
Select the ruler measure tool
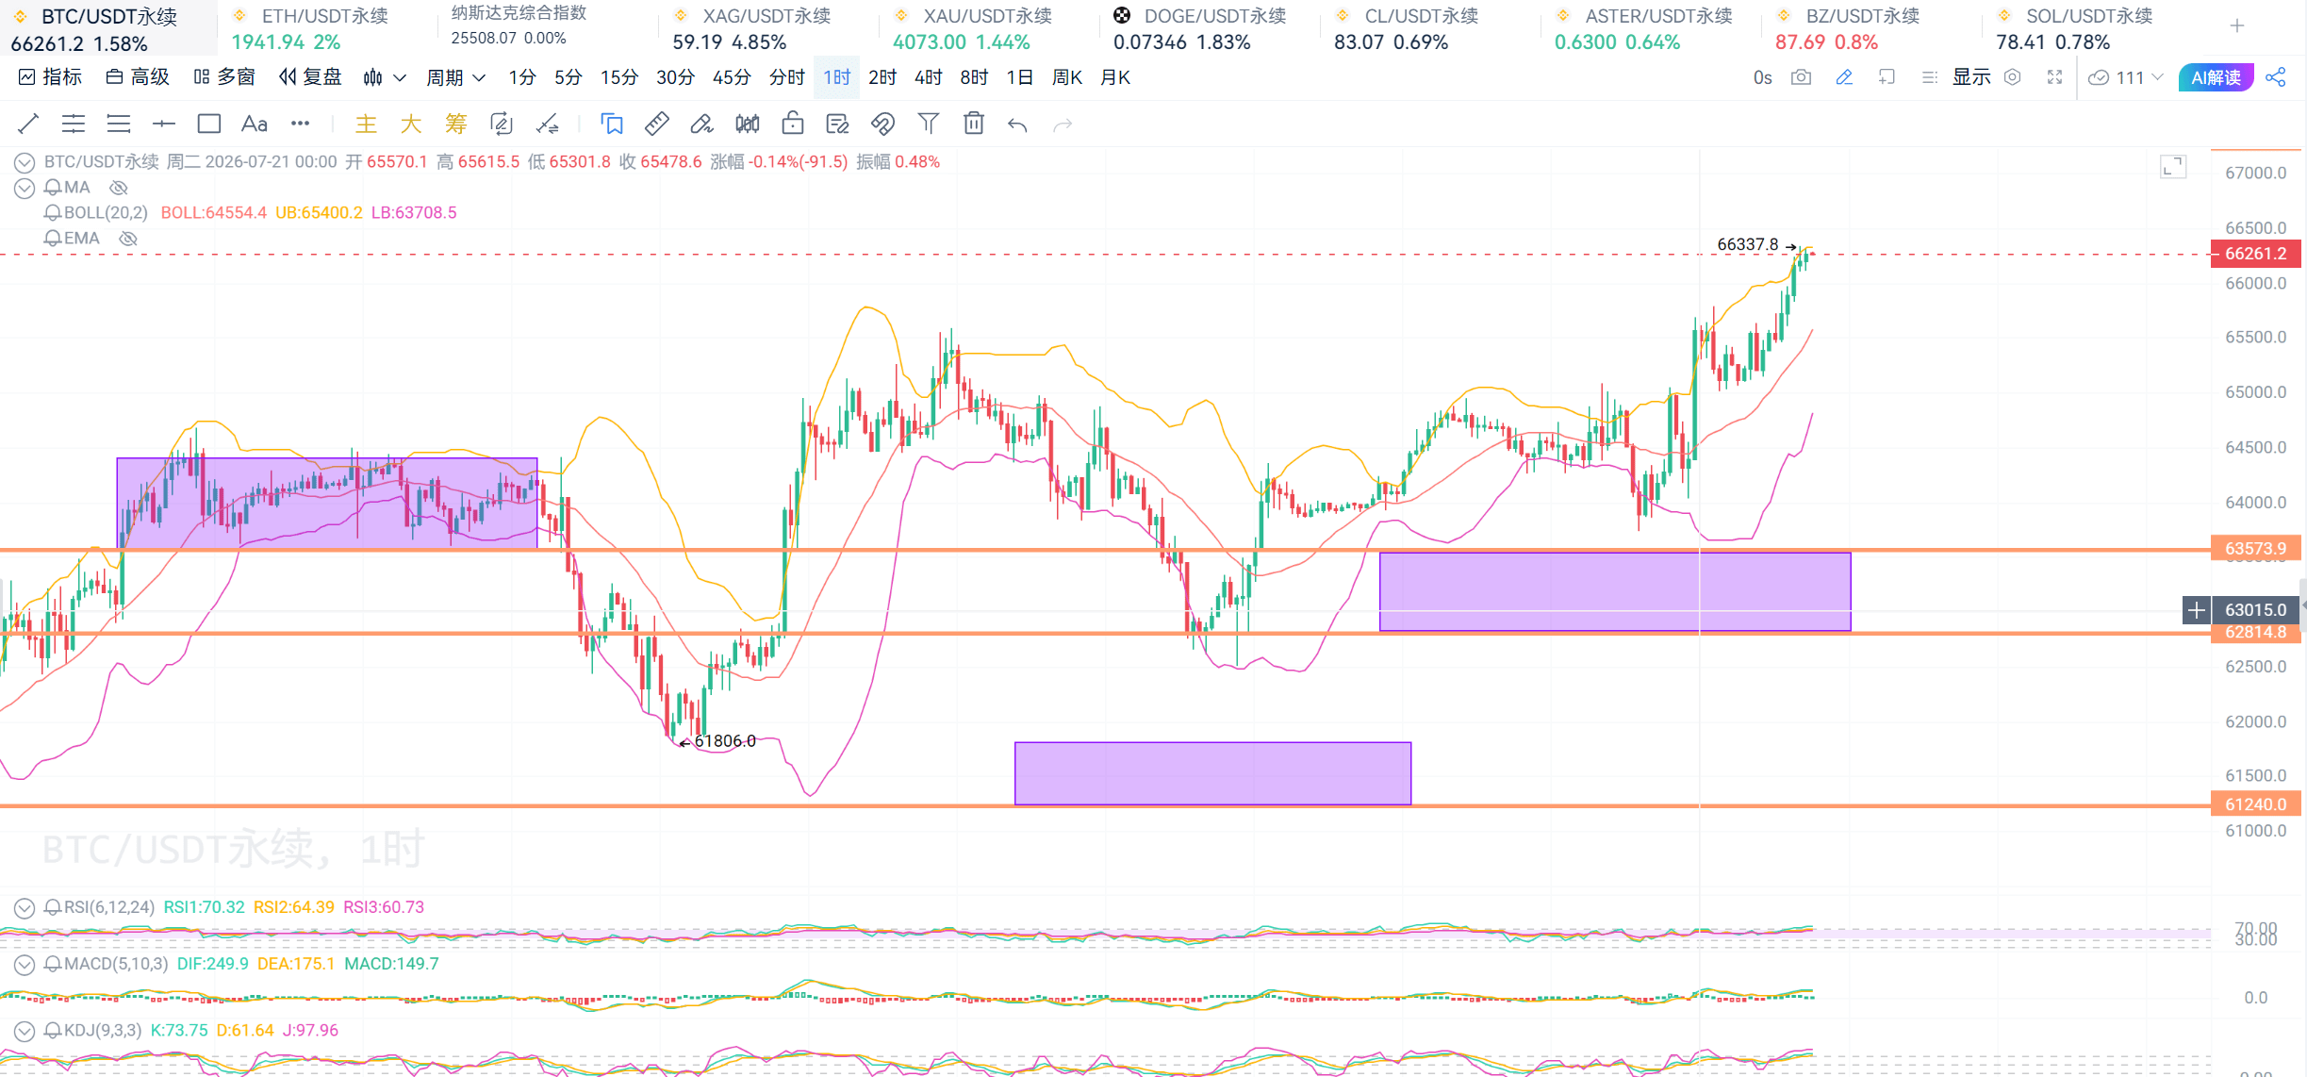pyautogui.click(x=657, y=124)
